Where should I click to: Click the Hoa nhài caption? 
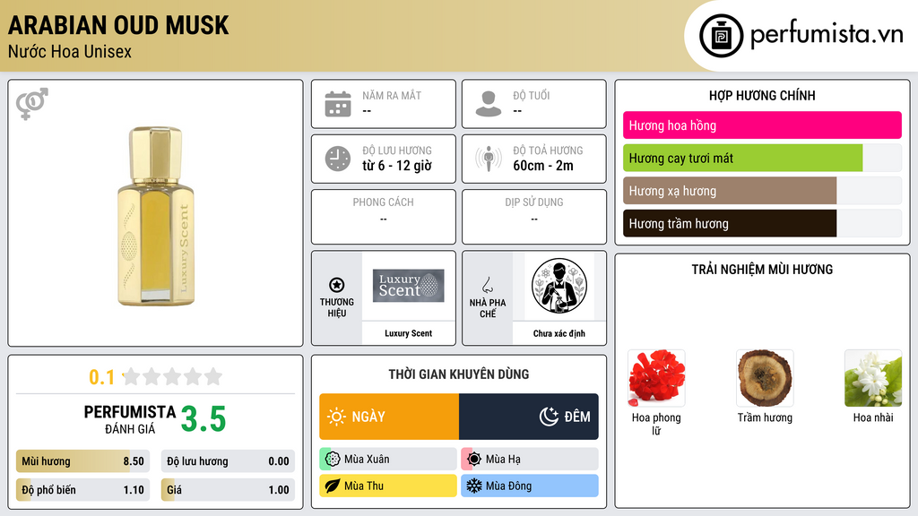873,417
